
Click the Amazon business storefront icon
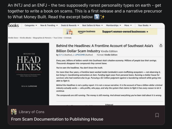click(69, 32)
